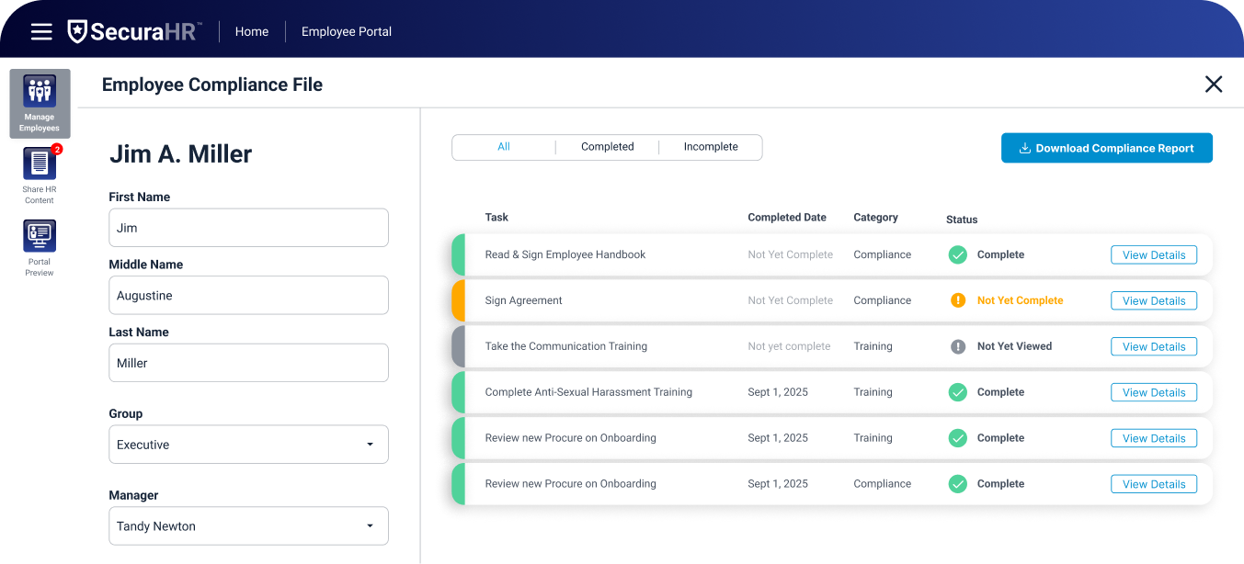The image size is (1244, 564).
Task: Click the green checkmark on Employee Handbook task
Action: click(957, 254)
